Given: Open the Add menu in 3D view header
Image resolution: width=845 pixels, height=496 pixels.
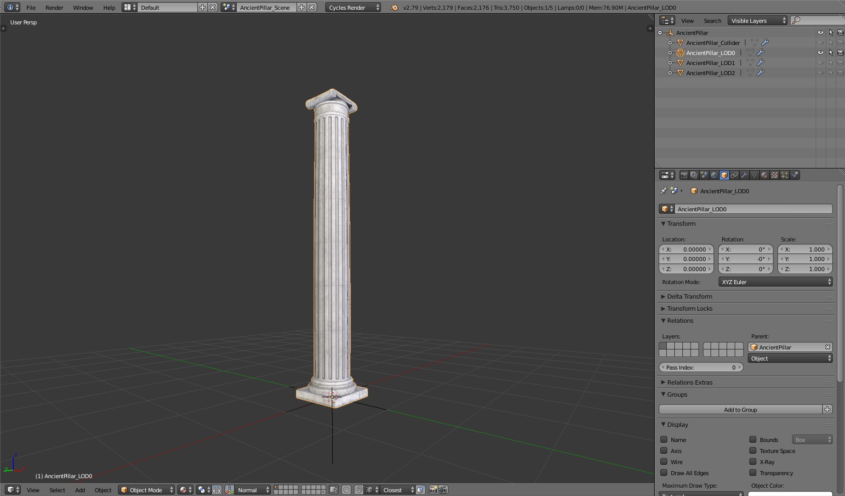Looking at the screenshot, I should tap(80, 490).
